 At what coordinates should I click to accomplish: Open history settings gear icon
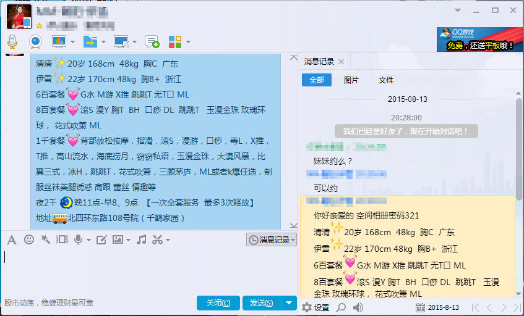coord(307,307)
